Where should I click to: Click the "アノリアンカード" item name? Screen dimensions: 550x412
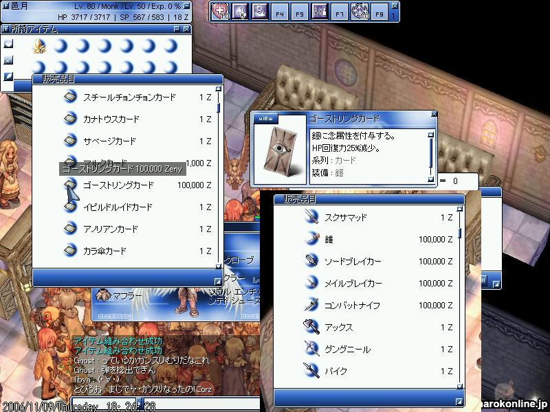[111, 229]
